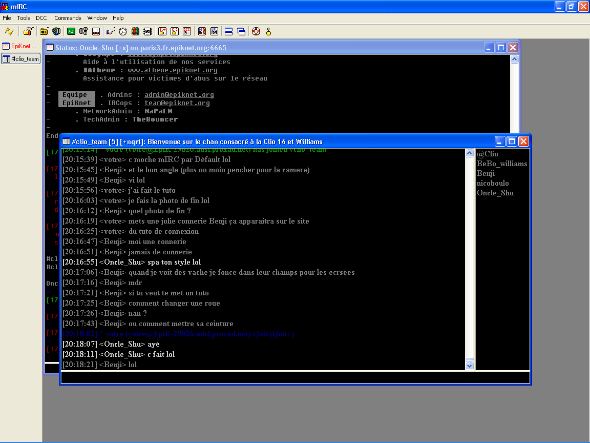Screen dimensions: 590x443
Task: Click the tree-structure icon beside the /a icon
Action: pos(83,32)
